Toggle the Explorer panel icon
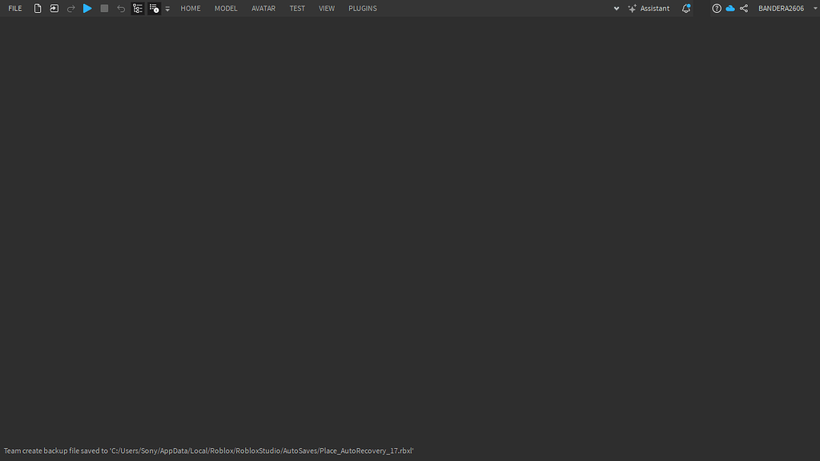The image size is (820, 461). click(138, 8)
